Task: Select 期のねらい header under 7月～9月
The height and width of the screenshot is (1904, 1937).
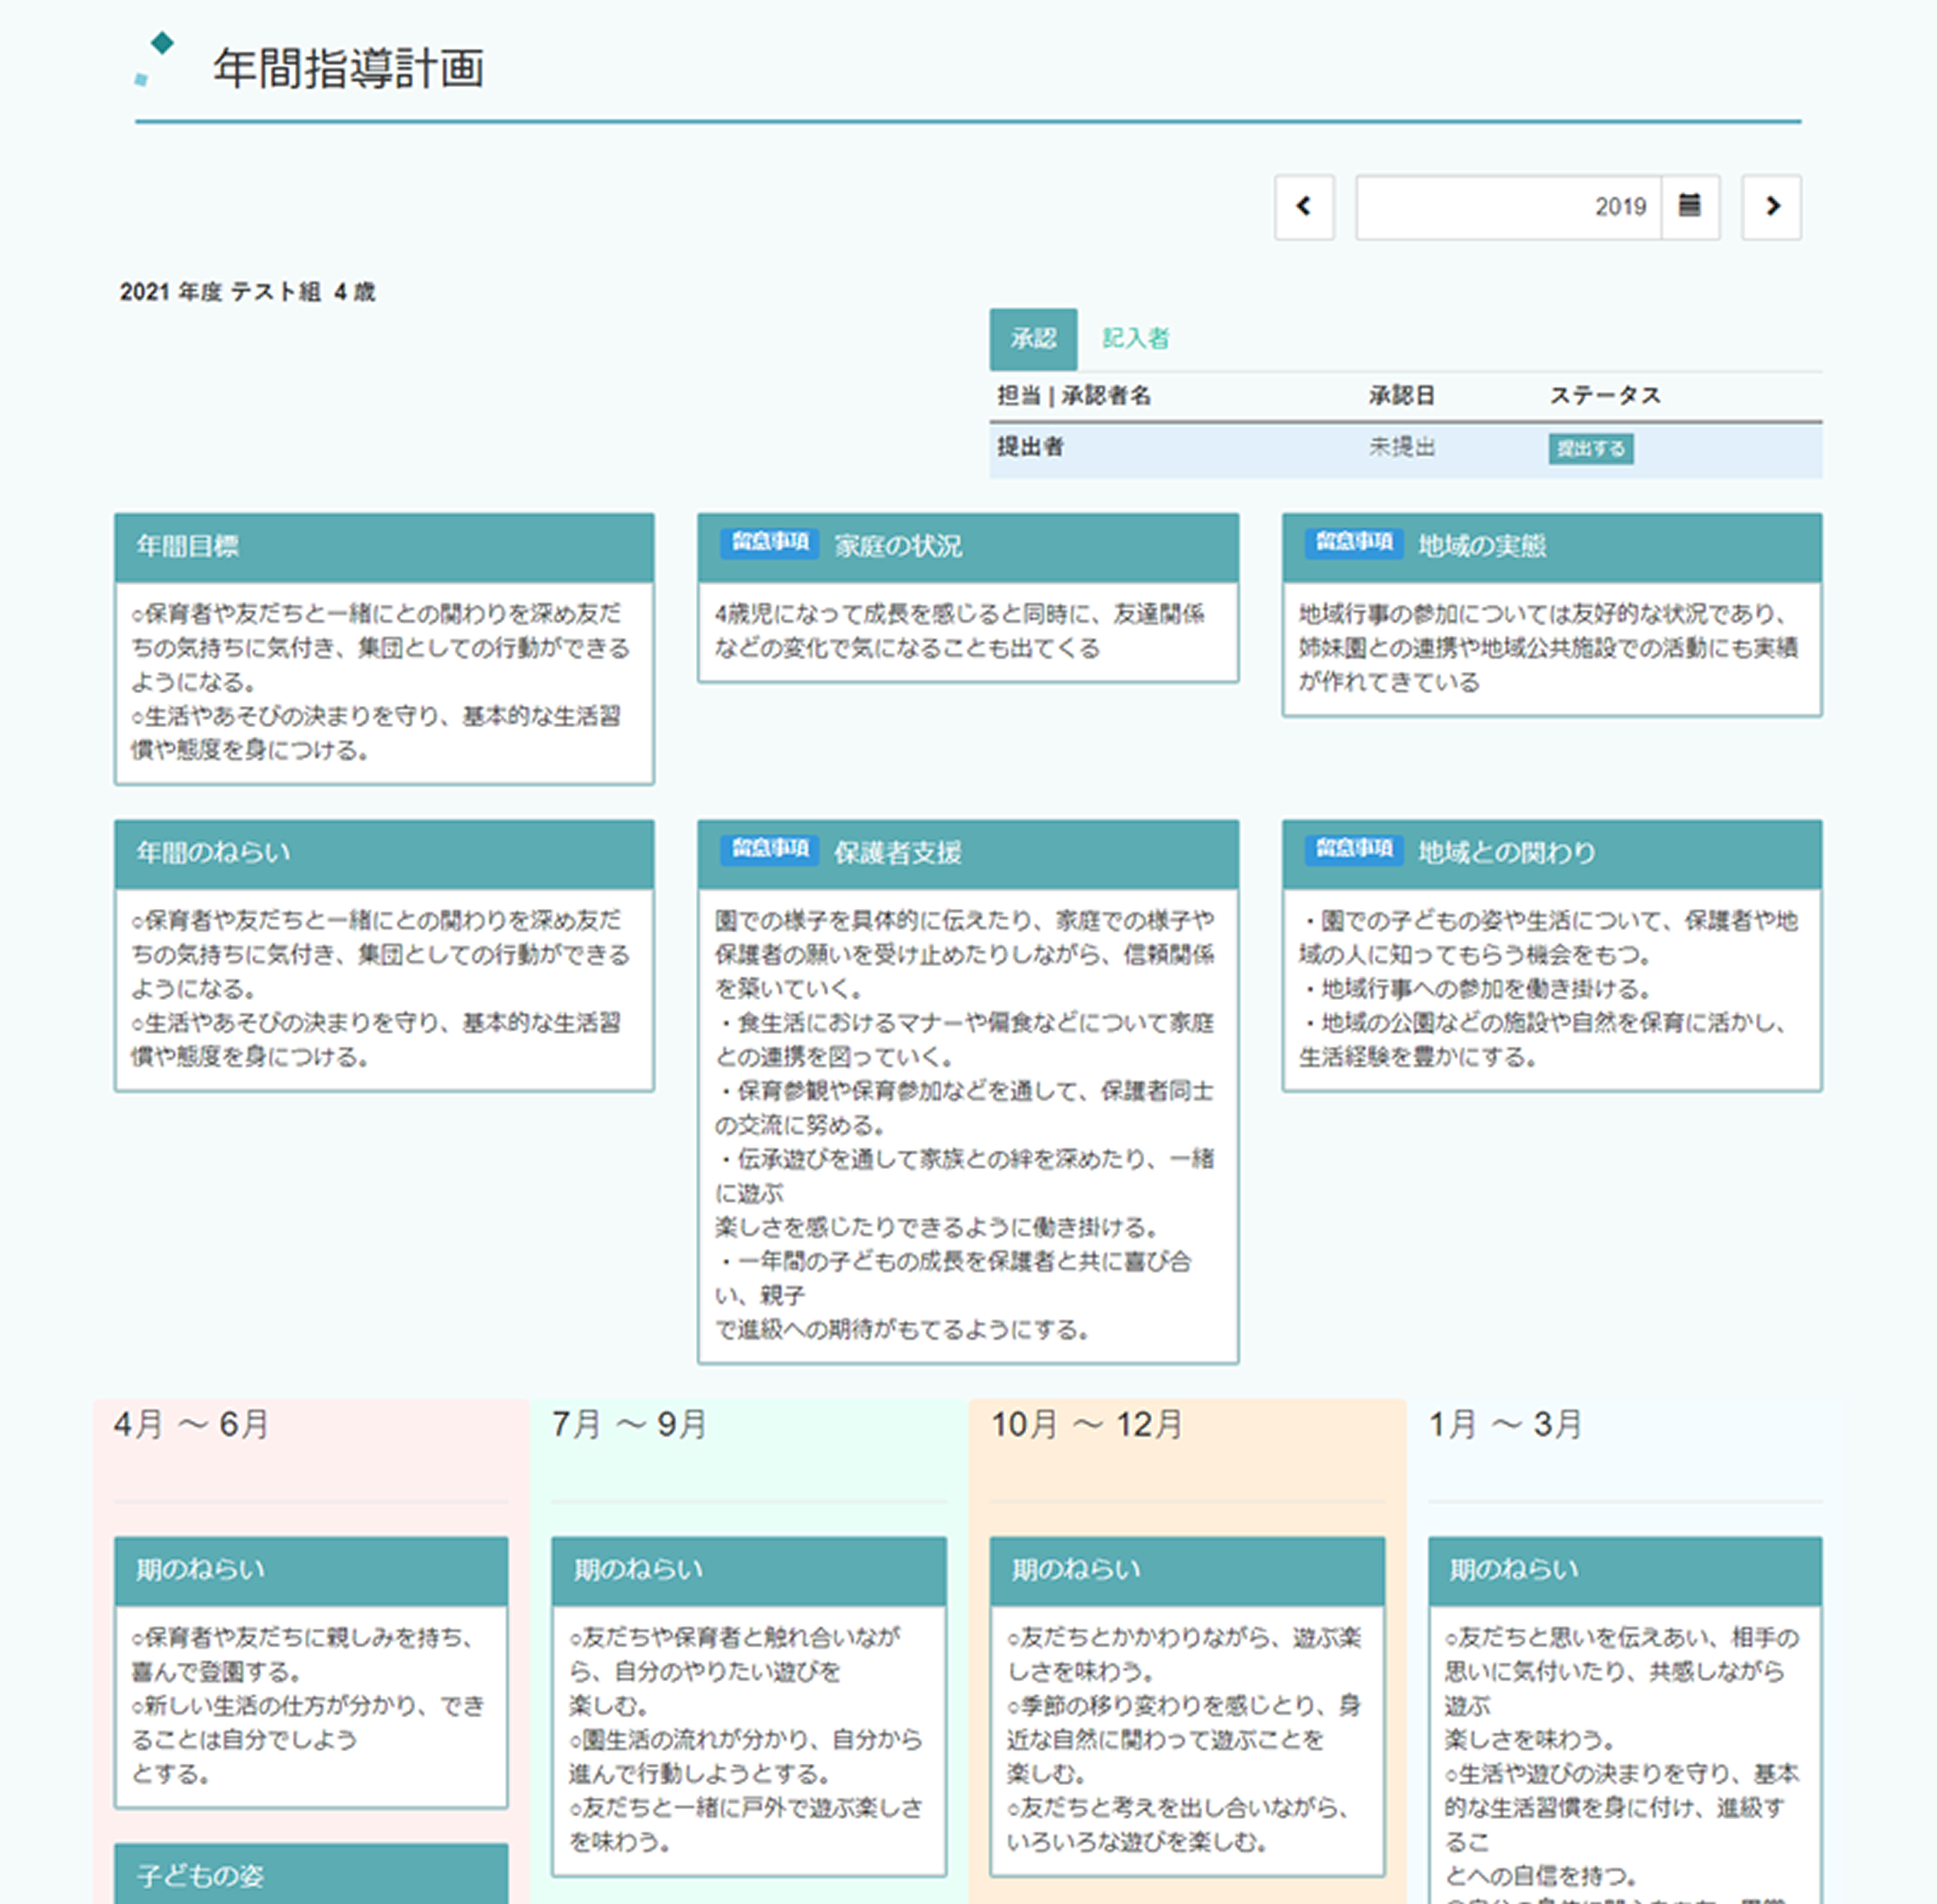Action: [x=748, y=1570]
